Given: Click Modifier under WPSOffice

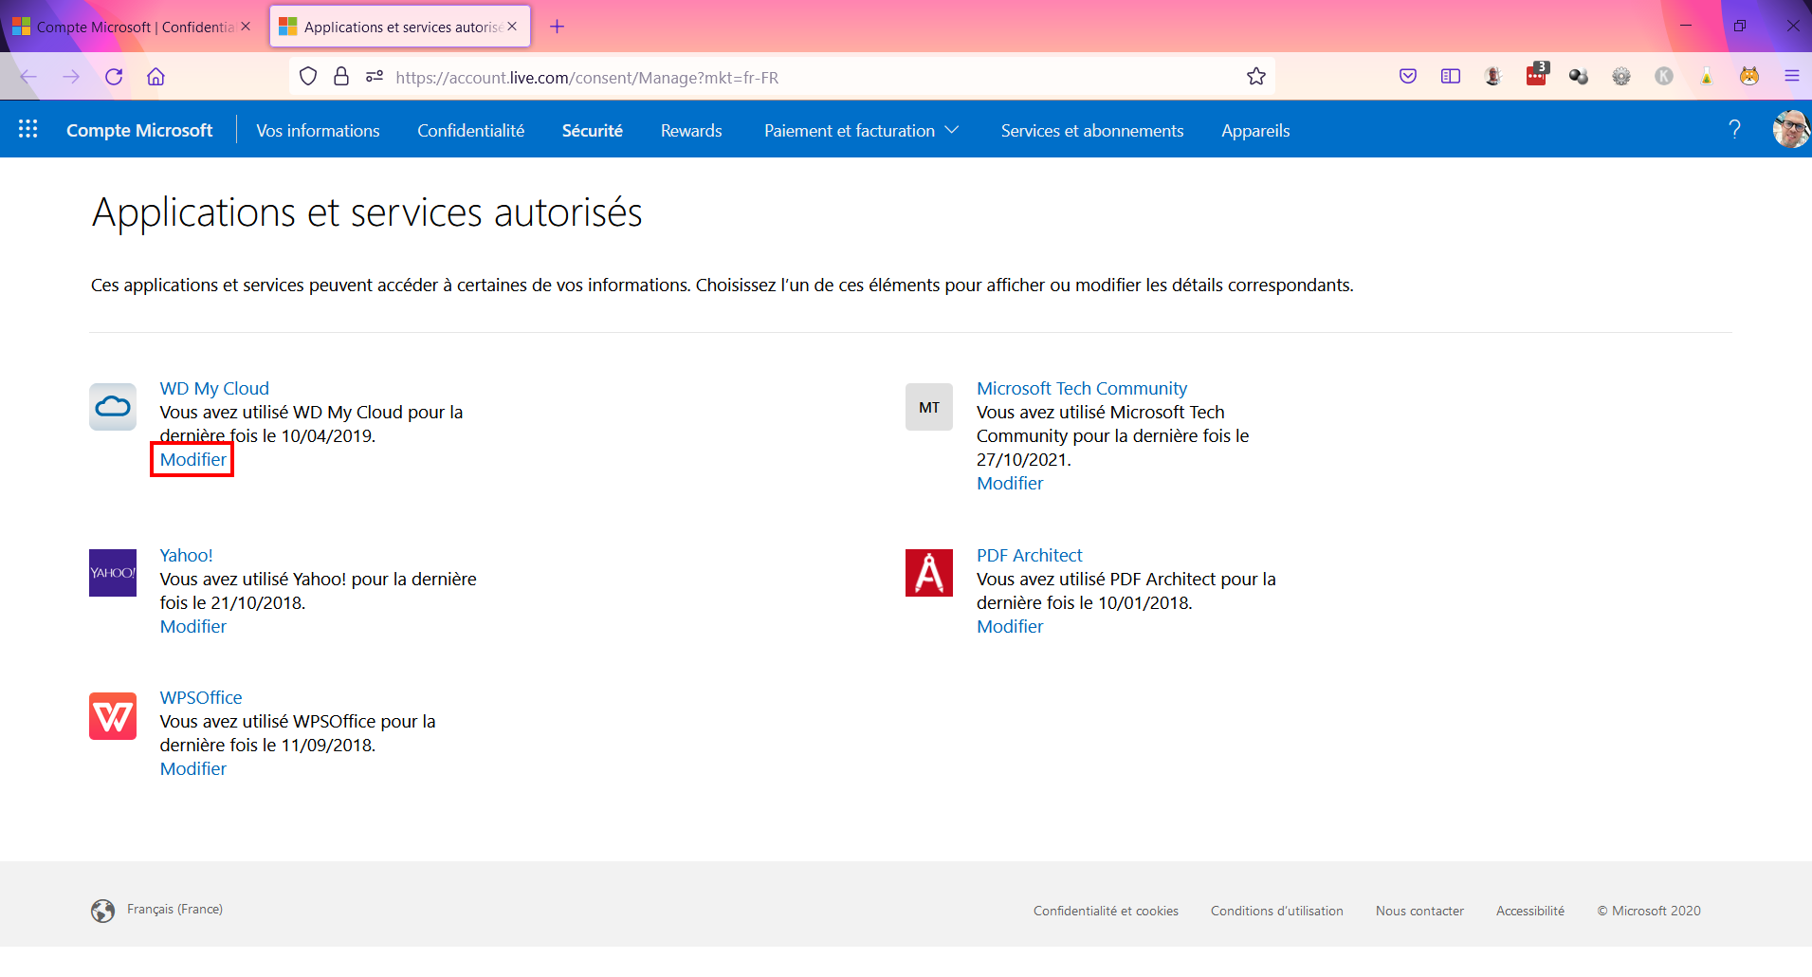Looking at the screenshot, I should pos(193,768).
